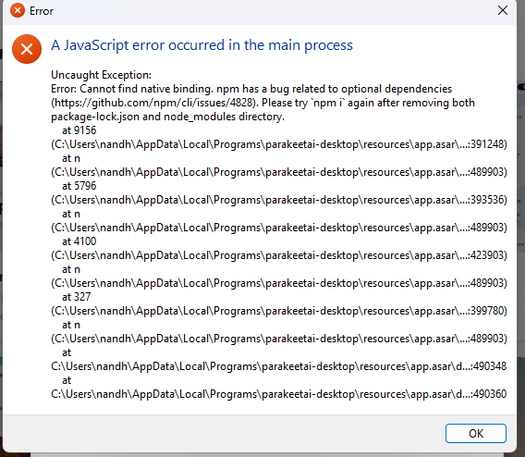The width and height of the screenshot is (525, 457).
Task: Click the "package-lock.json and node_modules directory" line
Action: [x=167, y=117]
